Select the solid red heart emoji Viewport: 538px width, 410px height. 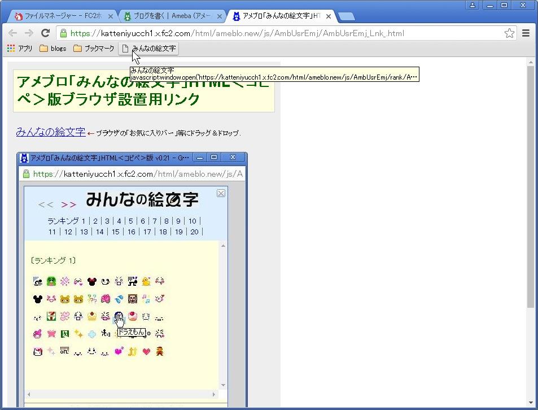click(x=146, y=351)
